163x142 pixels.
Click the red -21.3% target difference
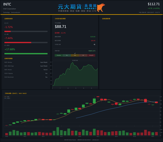click(60, 33)
